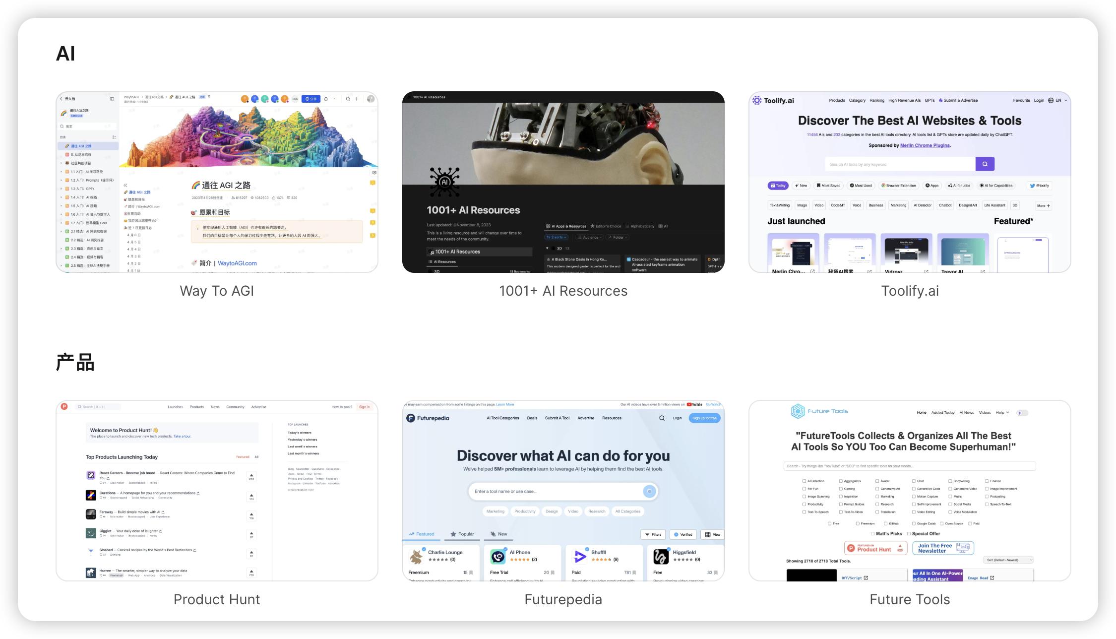Click the @toolify Twitter bird button
Image resolution: width=1116 pixels, height=639 pixels.
(1040, 186)
